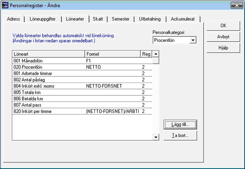Open the Semester tab

coord(120,19)
